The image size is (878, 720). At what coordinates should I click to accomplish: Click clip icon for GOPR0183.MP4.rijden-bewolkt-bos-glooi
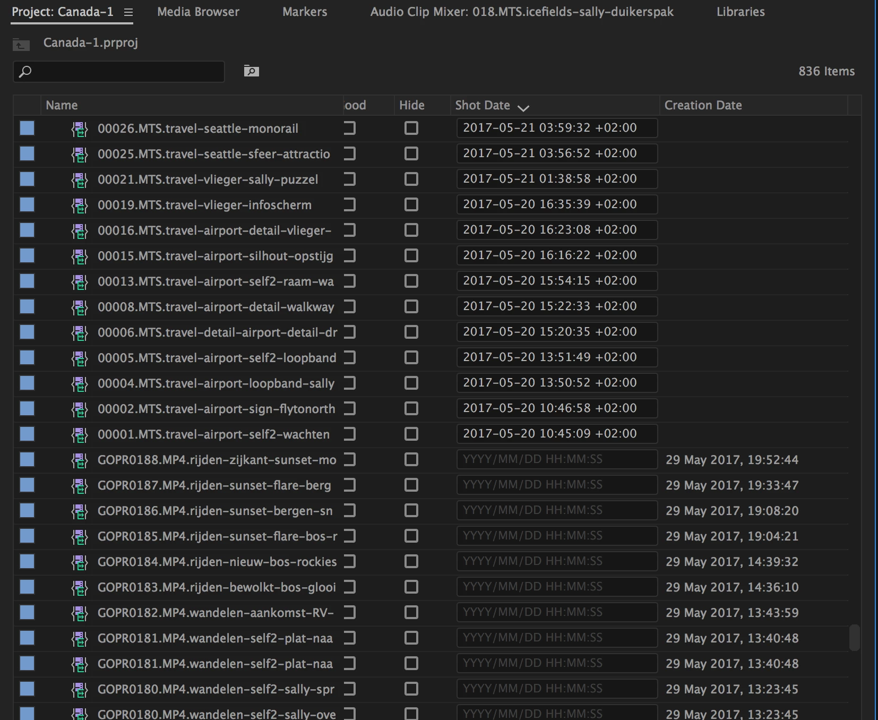point(80,587)
